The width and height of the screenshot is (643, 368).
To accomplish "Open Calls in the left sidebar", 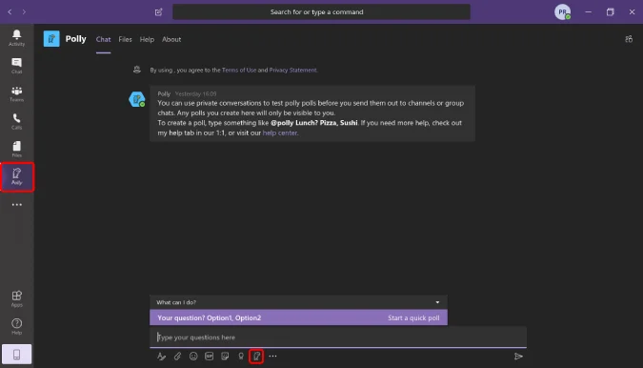I will tap(16, 121).
